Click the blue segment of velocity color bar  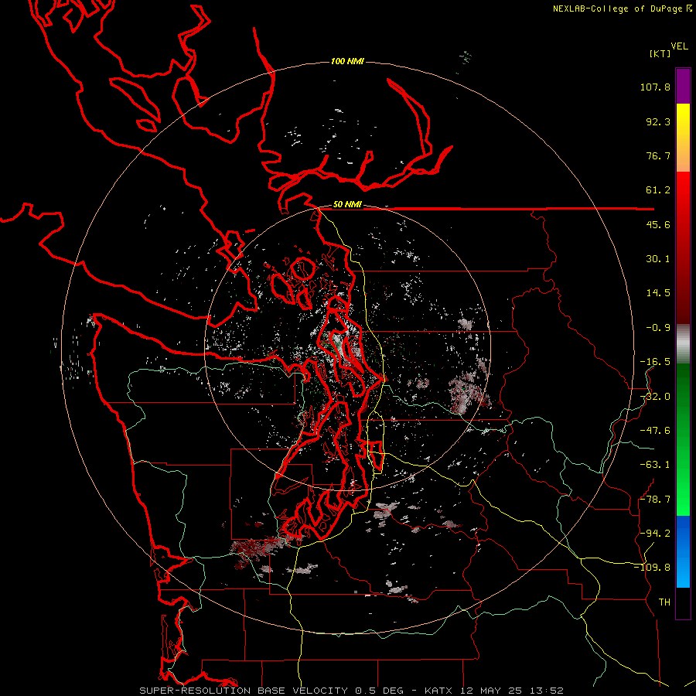pyautogui.click(x=683, y=551)
